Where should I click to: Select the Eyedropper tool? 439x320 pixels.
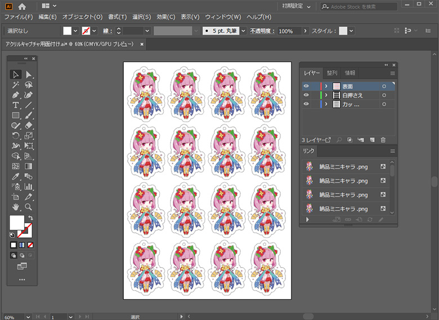tap(16, 177)
